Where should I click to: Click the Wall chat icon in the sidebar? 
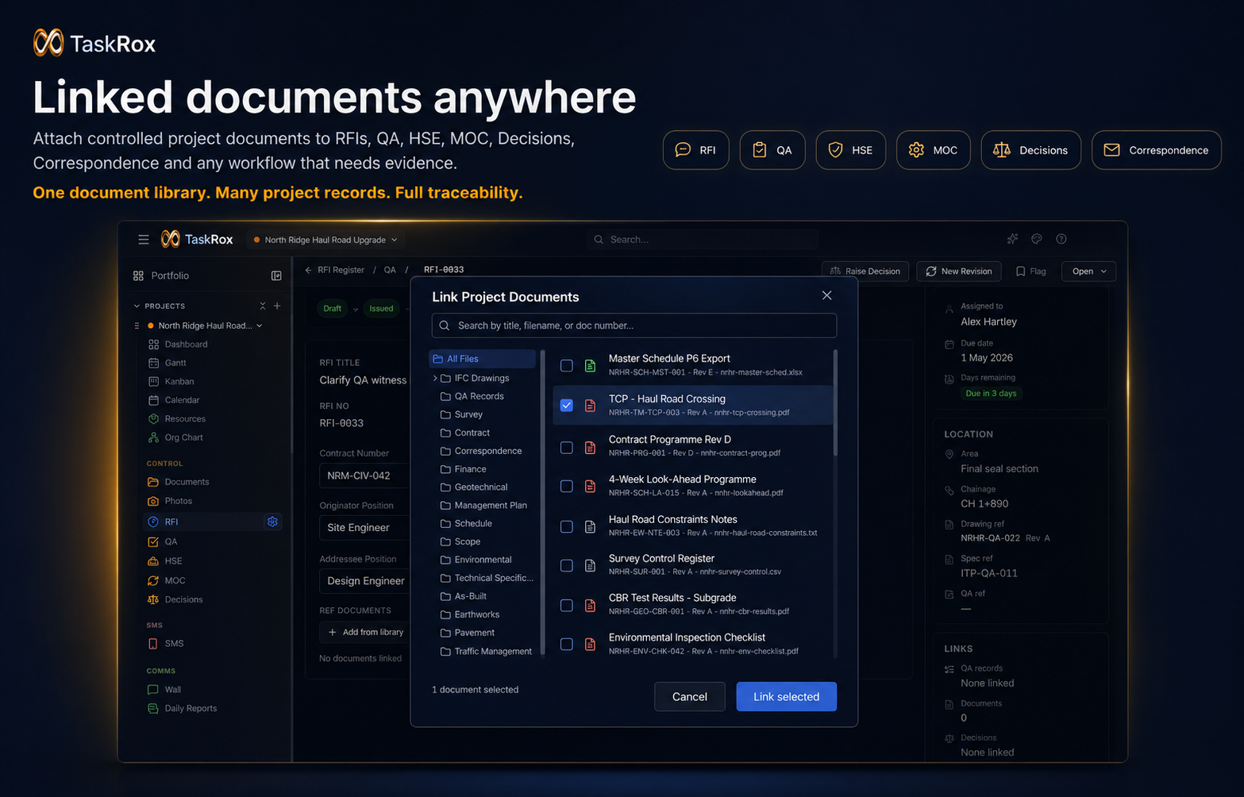[153, 690]
